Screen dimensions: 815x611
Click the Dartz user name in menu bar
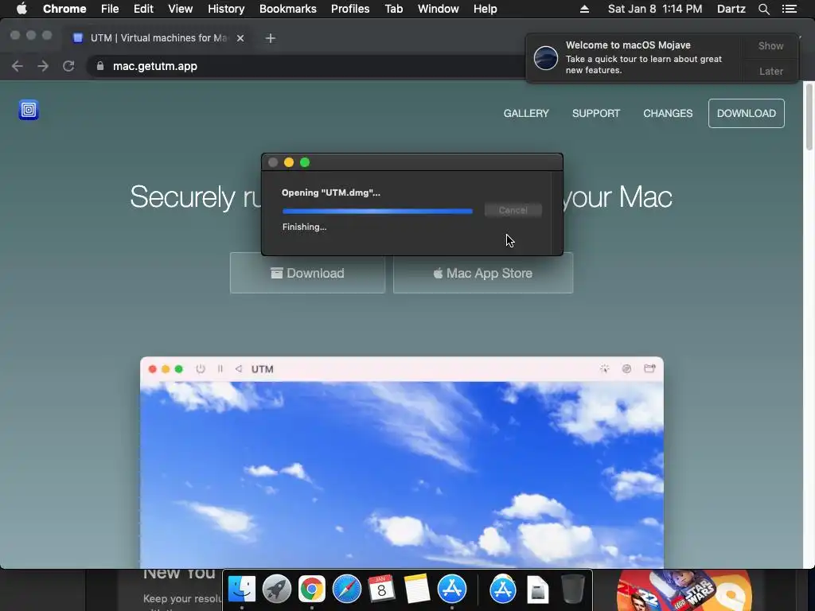tap(731, 9)
